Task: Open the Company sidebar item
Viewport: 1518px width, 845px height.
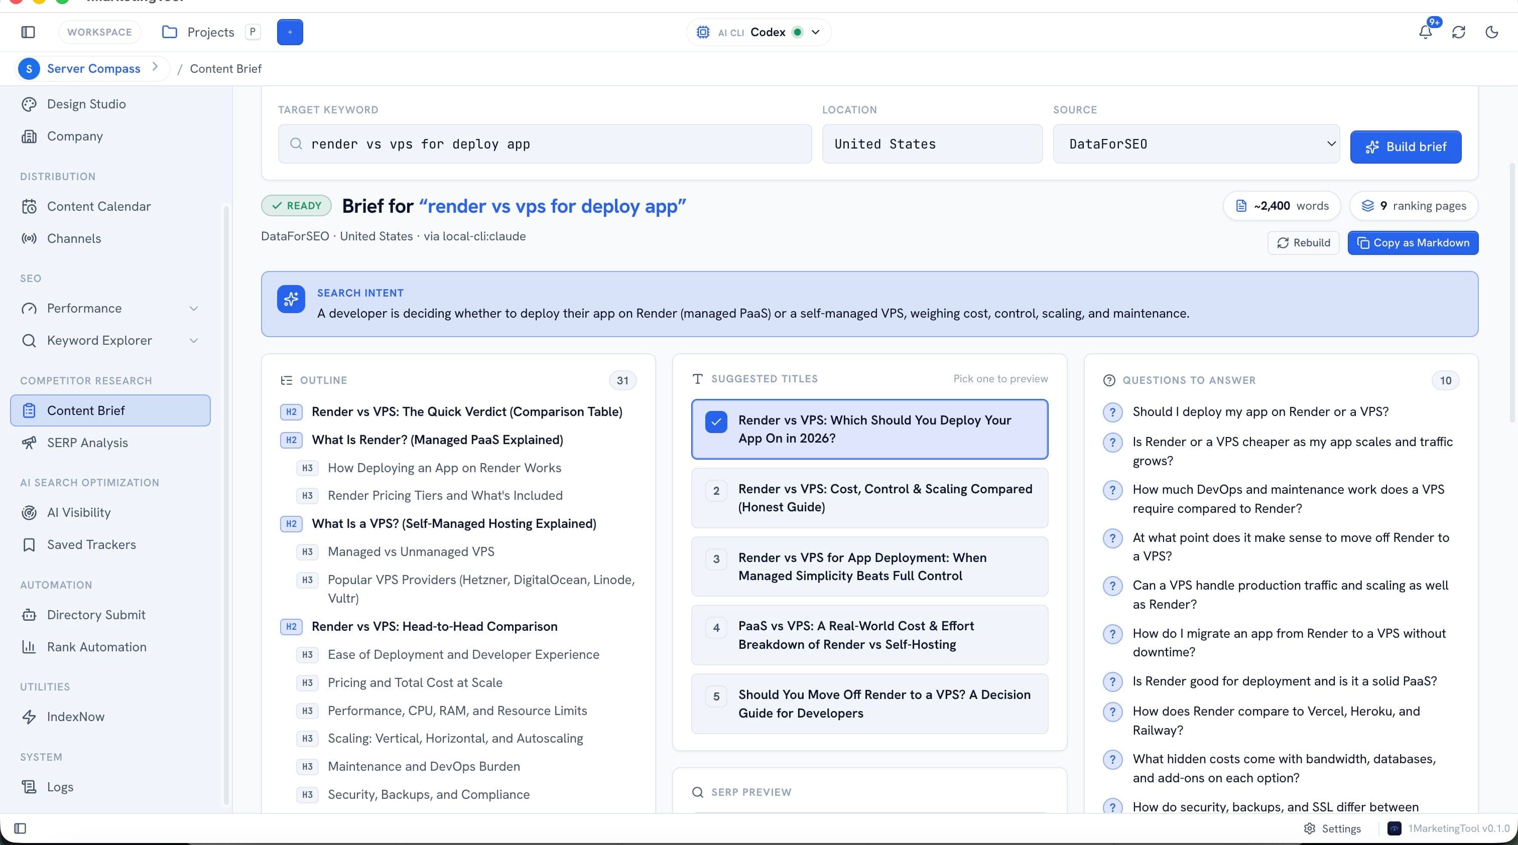Action: pyautogui.click(x=75, y=136)
